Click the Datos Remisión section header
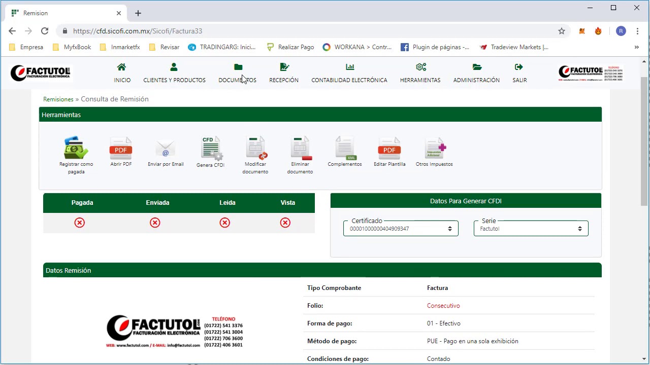Viewport: 650px width, 365px height. click(x=322, y=270)
